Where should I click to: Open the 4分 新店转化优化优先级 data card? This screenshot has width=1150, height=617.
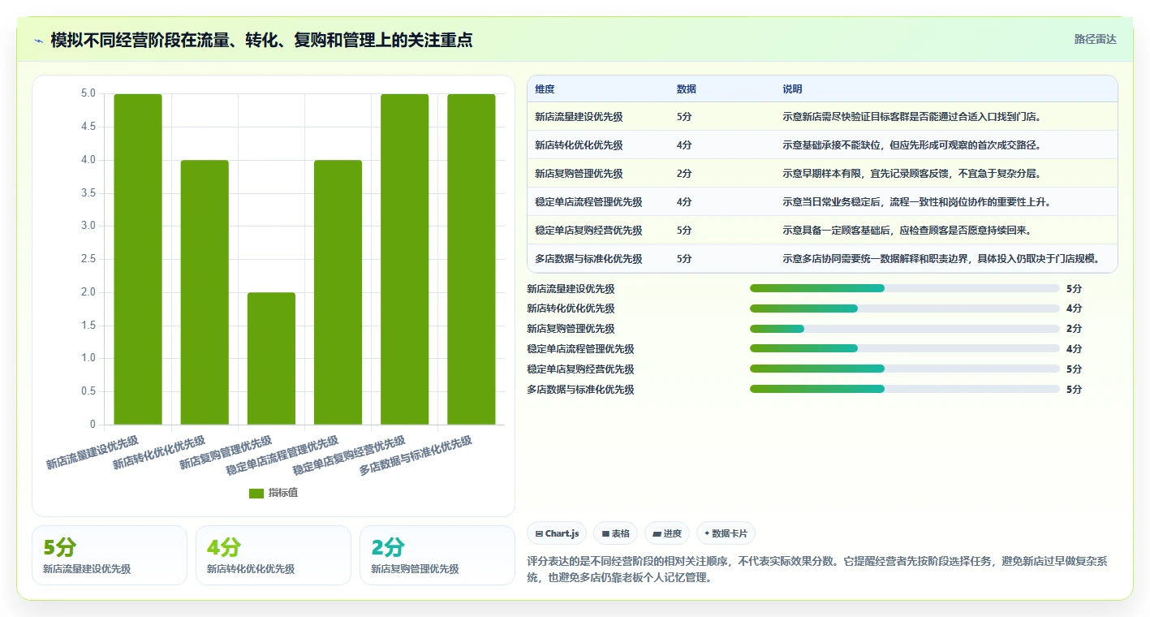pos(274,555)
